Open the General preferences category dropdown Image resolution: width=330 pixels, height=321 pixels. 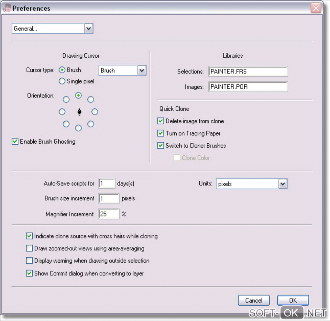(x=52, y=28)
